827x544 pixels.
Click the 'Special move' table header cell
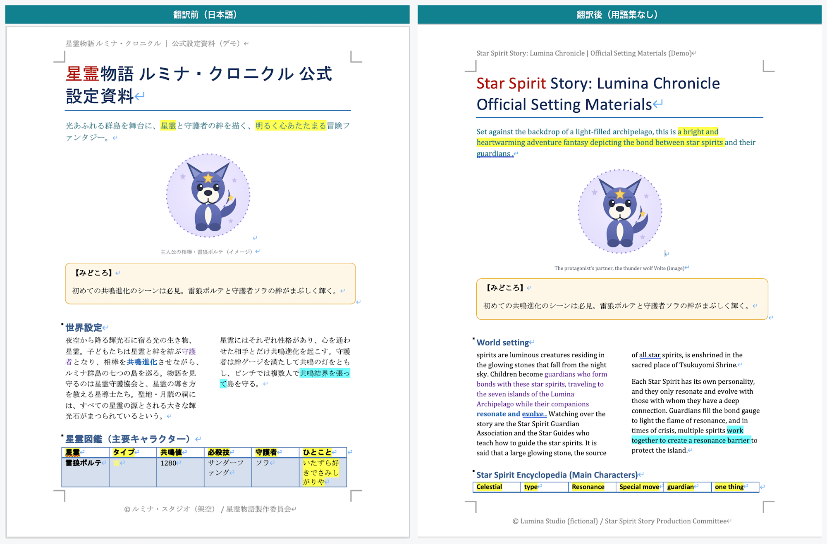point(639,487)
